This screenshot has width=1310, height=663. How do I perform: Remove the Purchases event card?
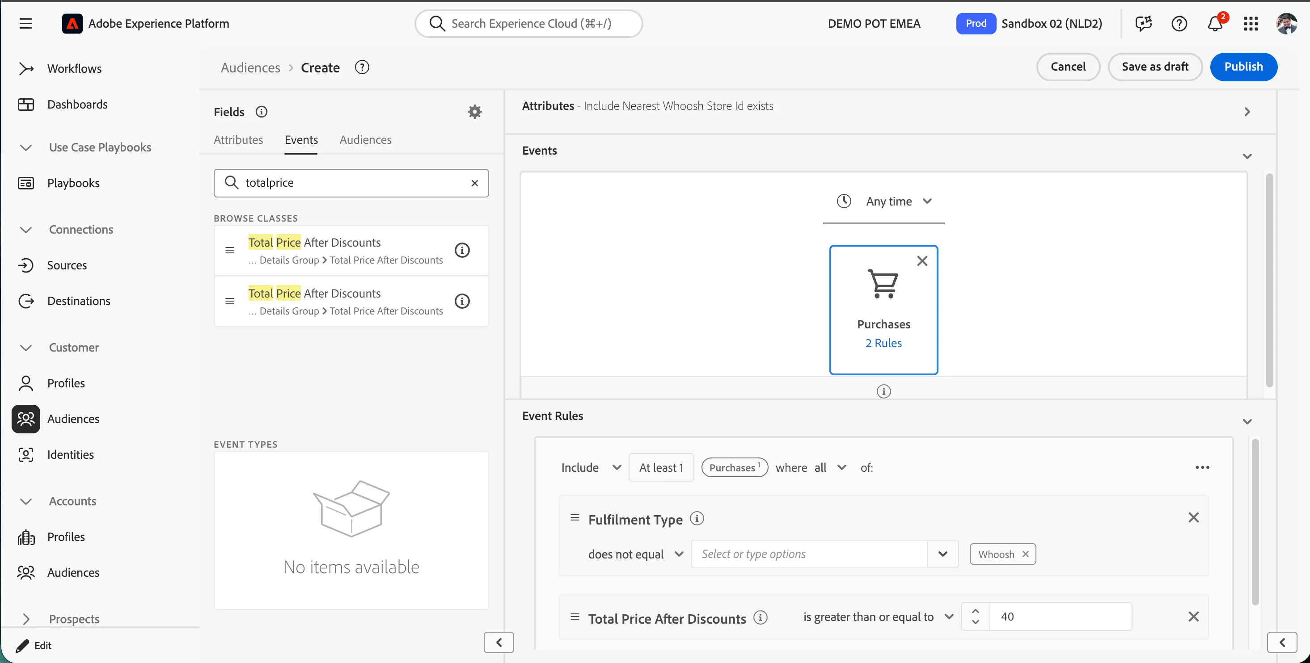(x=922, y=260)
